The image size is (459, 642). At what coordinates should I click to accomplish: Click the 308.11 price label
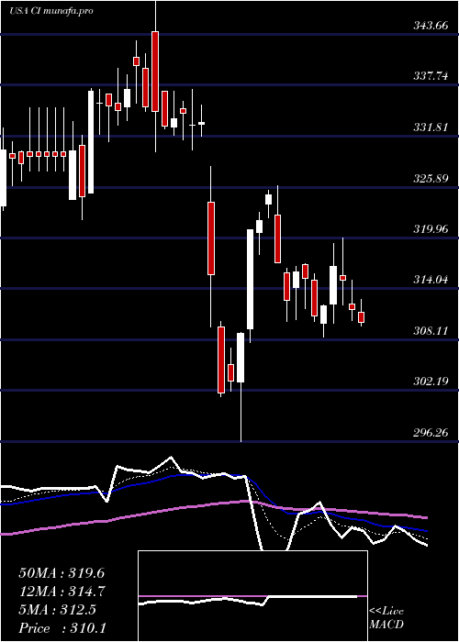pyautogui.click(x=430, y=331)
